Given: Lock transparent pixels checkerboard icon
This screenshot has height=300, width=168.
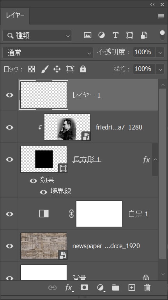Looking at the screenshot, I should coord(32,69).
